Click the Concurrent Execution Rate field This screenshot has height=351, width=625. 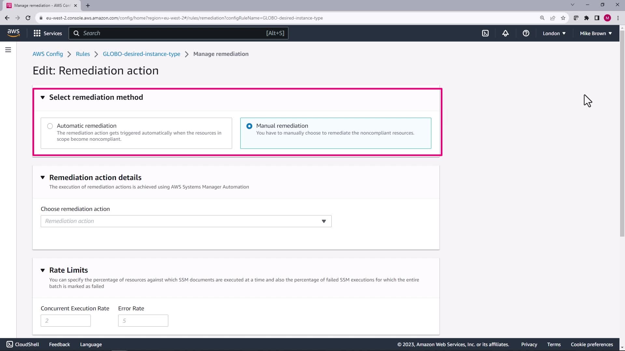coord(65,320)
